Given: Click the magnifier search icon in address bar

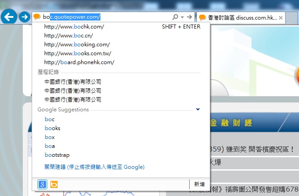Looking at the screenshot, I should pos(175,17).
